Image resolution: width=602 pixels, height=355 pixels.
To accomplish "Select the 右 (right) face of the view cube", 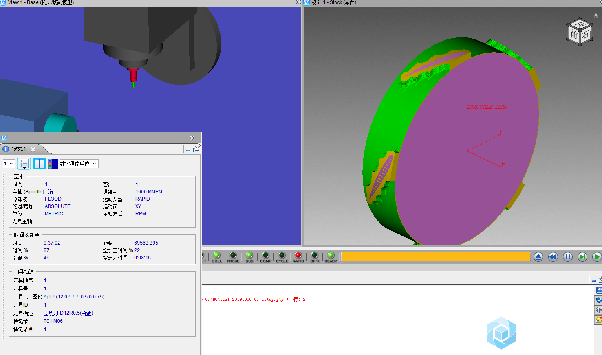I will 586,34.
